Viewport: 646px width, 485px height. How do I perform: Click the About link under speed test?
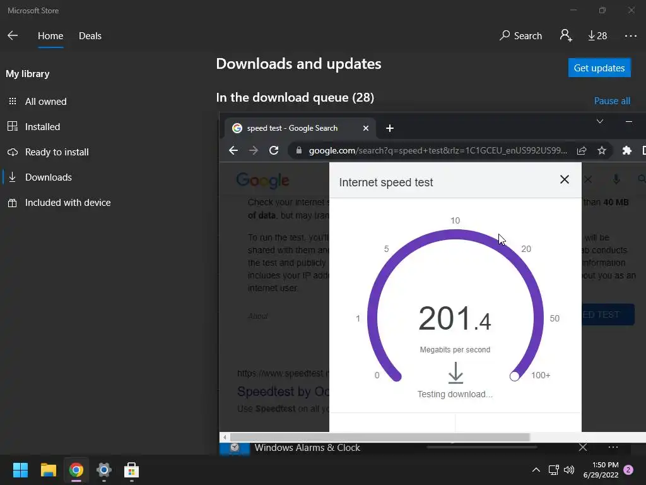pos(258,316)
